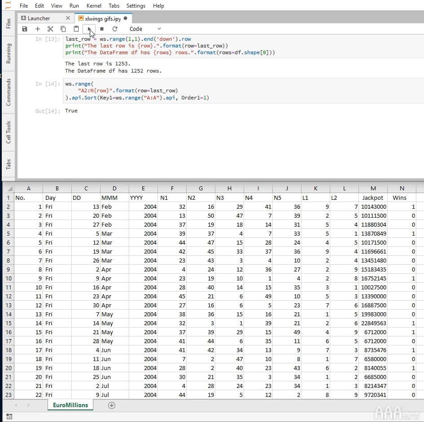Open the Files sidebar panel

pyautogui.click(x=9, y=23)
